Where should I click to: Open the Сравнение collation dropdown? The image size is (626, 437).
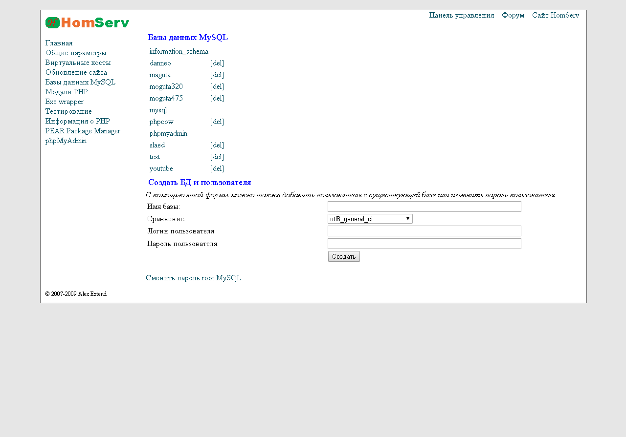pos(370,219)
